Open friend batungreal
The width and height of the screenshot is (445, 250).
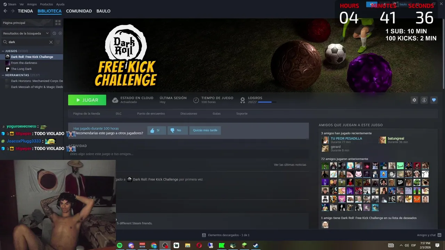click(396, 139)
